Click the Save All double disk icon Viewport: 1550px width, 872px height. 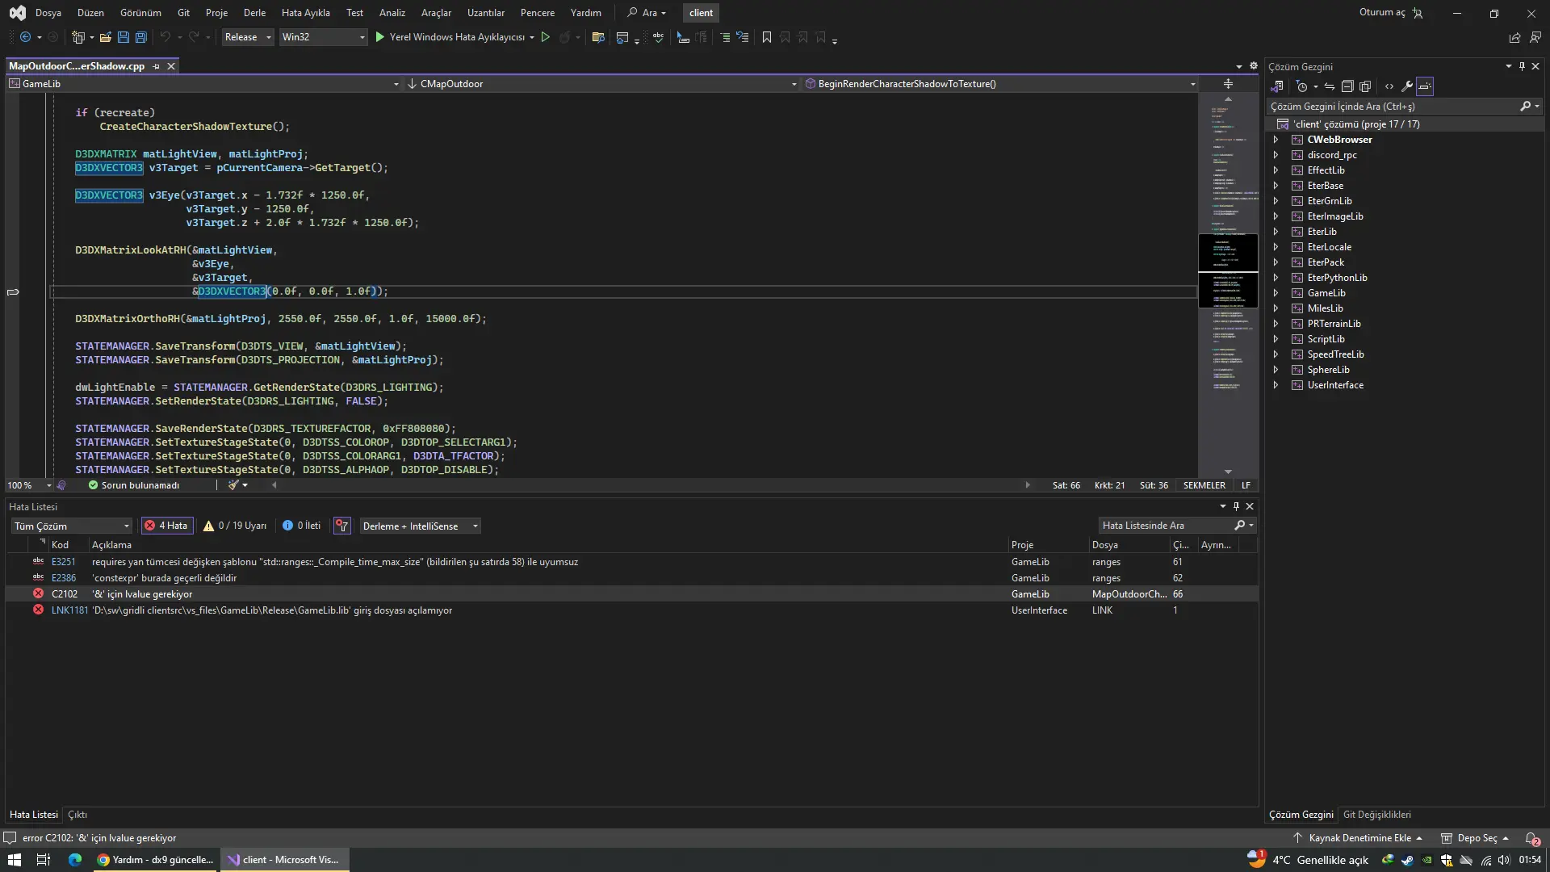click(141, 37)
